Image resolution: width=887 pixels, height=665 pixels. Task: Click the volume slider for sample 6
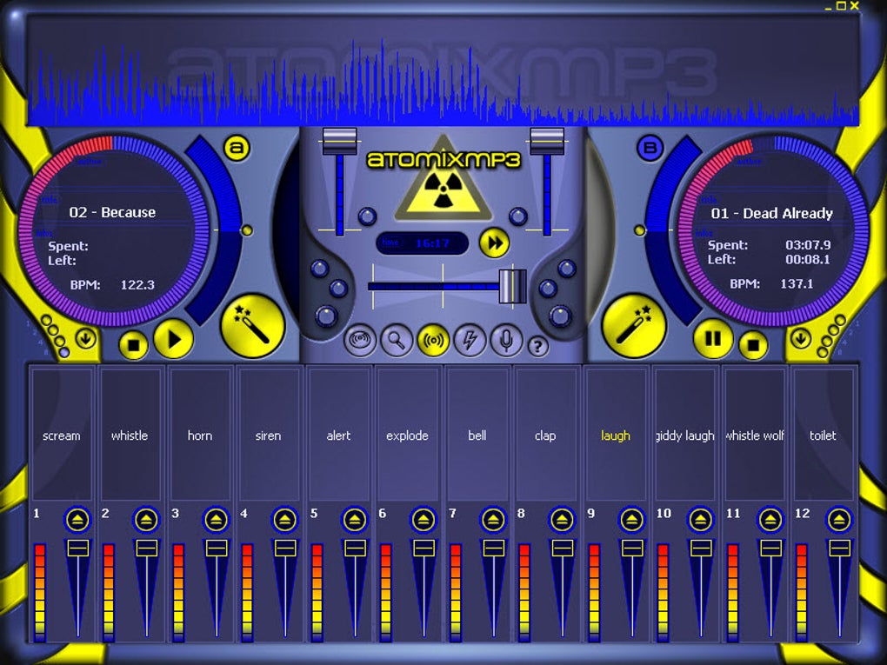(x=423, y=548)
